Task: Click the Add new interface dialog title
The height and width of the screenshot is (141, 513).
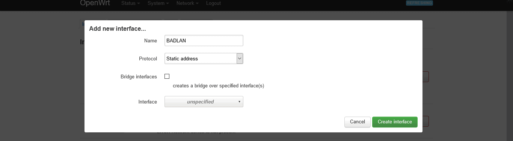Action: (x=118, y=28)
